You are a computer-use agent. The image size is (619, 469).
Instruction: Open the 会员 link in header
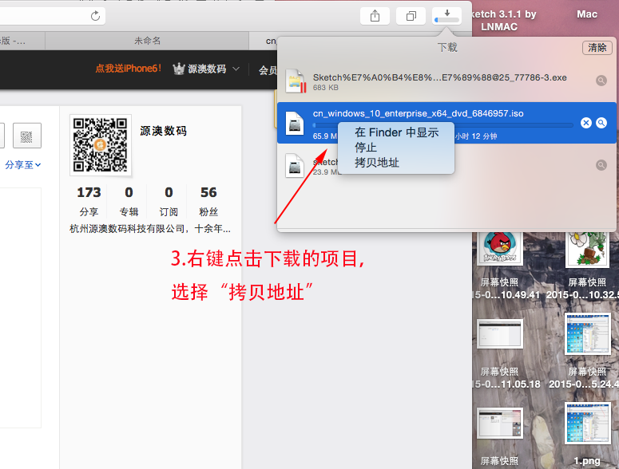point(268,70)
